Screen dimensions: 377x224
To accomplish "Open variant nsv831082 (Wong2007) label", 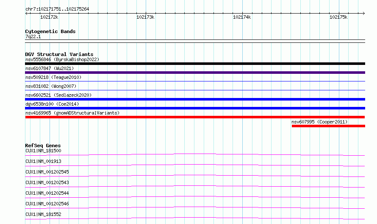I will point(51,86).
